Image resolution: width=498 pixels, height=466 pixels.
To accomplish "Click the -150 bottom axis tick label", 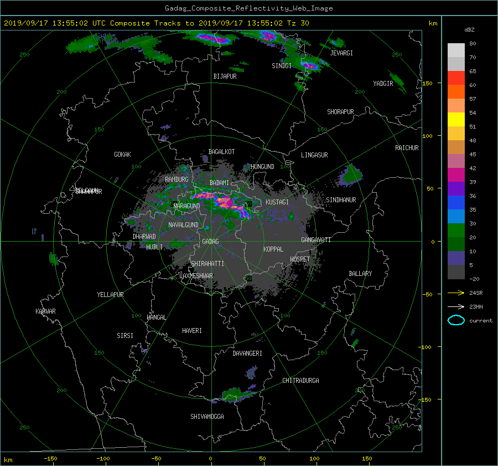I will 50,458.
